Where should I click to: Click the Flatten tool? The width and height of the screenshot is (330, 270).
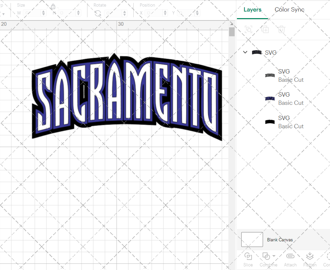[x=310, y=259]
